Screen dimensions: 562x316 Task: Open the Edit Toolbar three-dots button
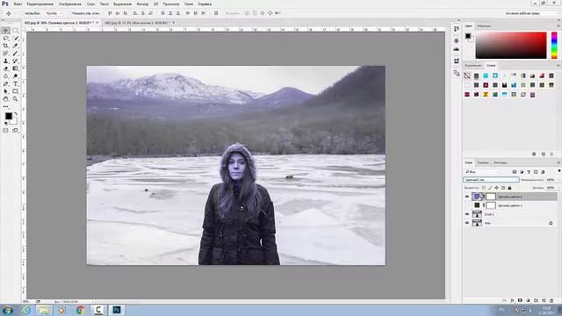[x=6, y=107]
